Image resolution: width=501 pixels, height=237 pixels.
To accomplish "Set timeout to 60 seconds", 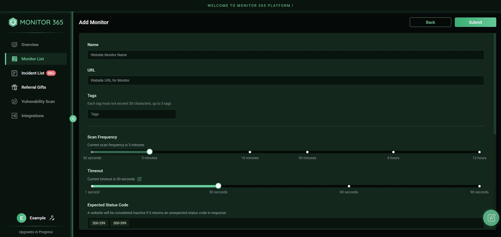I will click(x=349, y=186).
